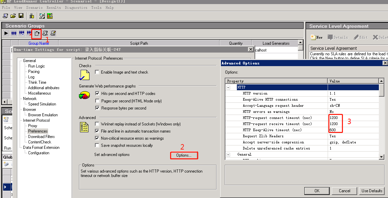Click the Save Scenario floppy icon
388x198 pixels.
(x=21, y=16)
